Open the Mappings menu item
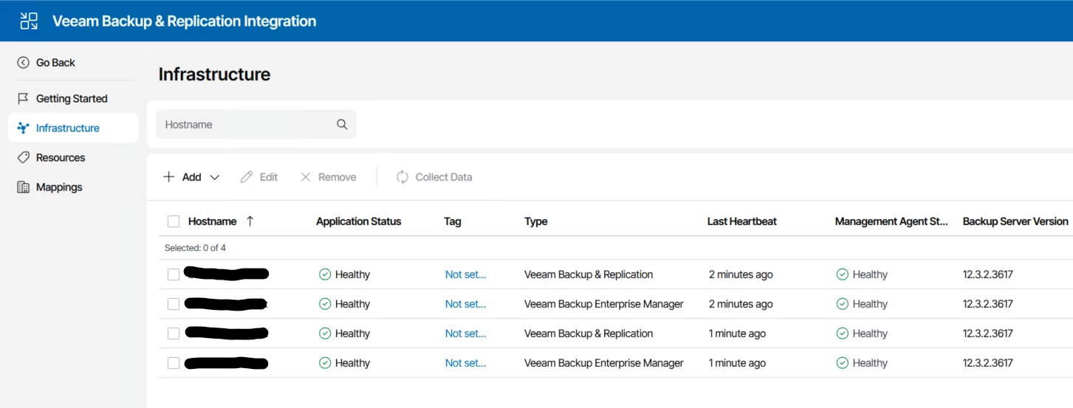Image resolution: width=1073 pixels, height=408 pixels. point(59,187)
